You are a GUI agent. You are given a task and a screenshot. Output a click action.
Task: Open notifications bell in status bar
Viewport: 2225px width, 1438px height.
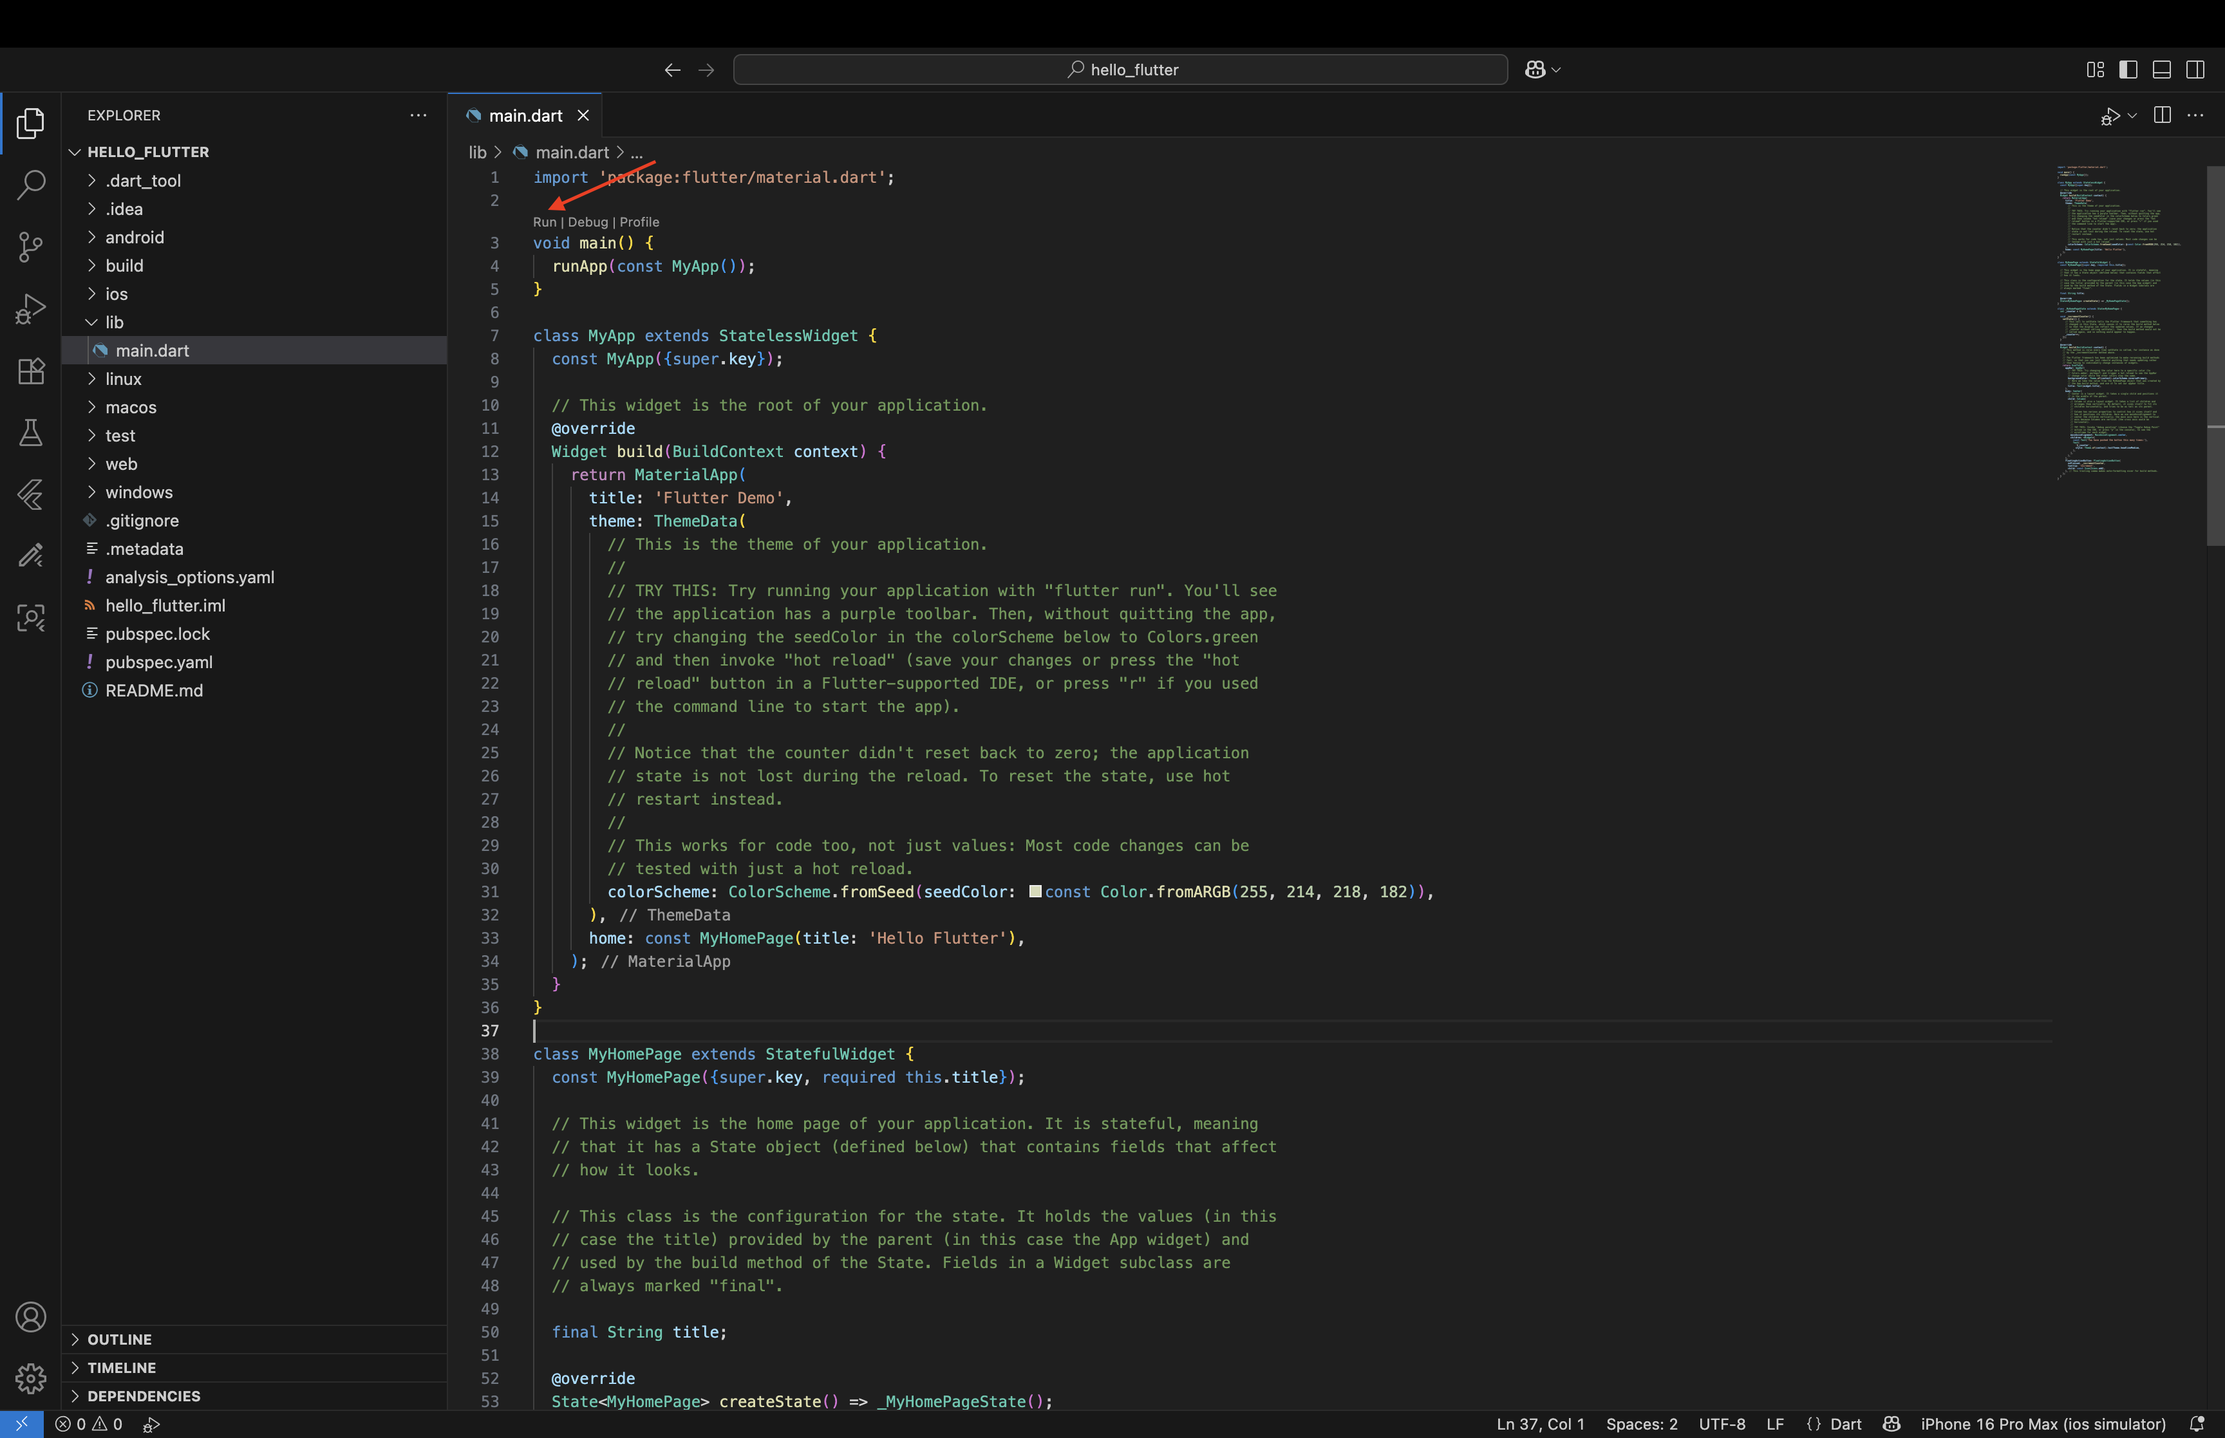click(2197, 1424)
